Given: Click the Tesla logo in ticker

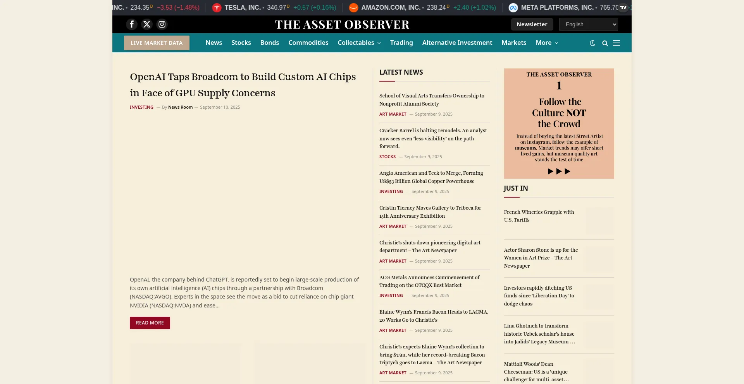Looking at the screenshot, I should click(217, 8).
